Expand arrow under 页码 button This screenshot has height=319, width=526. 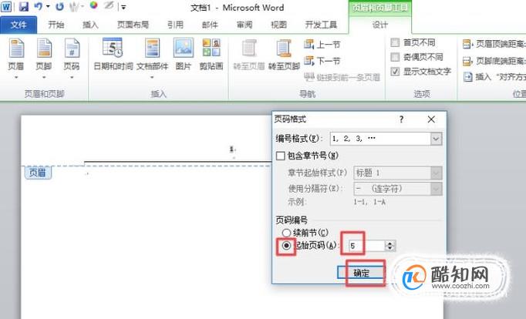click(72, 77)
